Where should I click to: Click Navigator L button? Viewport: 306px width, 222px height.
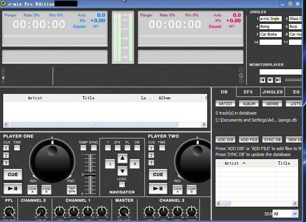tap(110, 164)
